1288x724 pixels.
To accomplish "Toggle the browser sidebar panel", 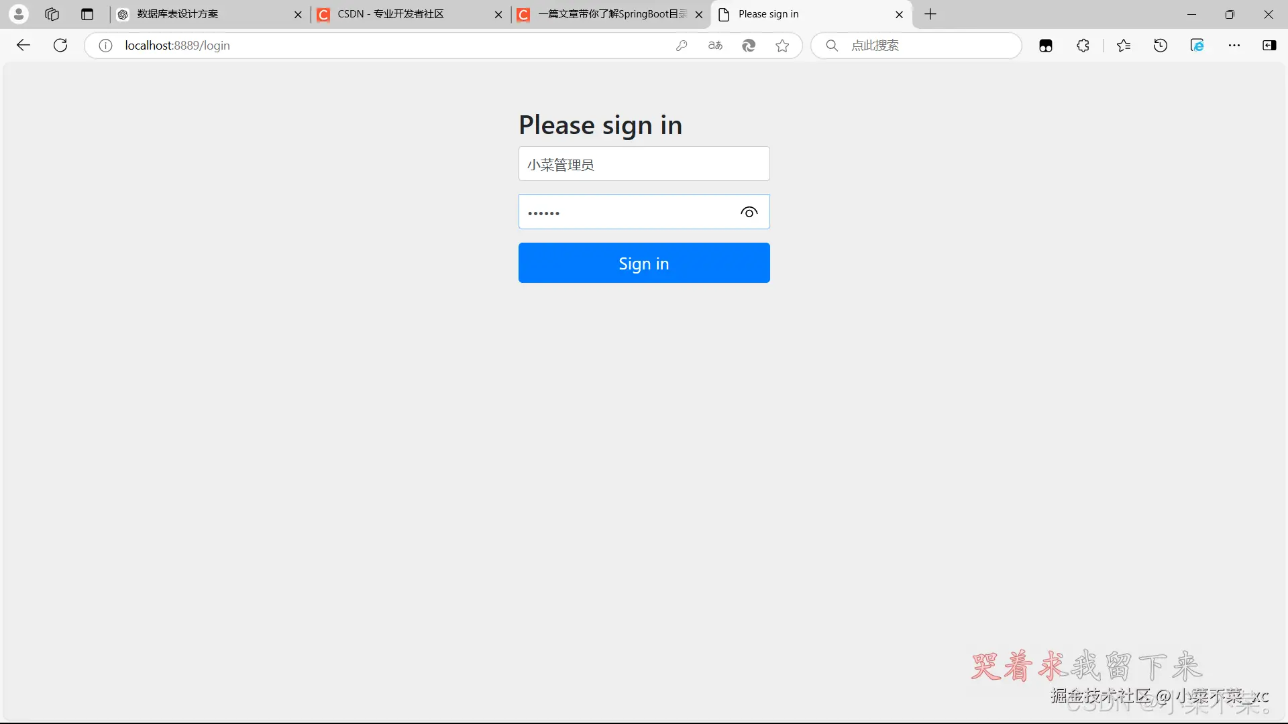I will (x=1269, y=46).
